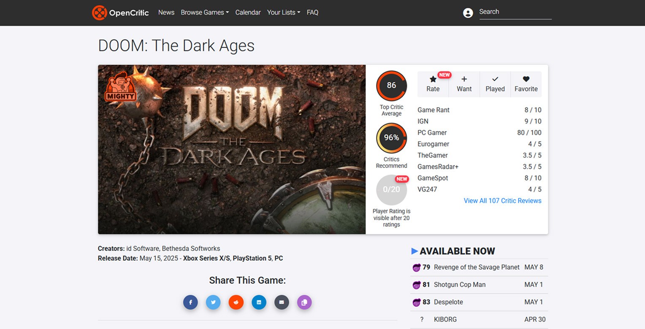Click the PlayStation 5 platform text
The image size is (645, 329).
pyautogui.click(x=252, y=259)
